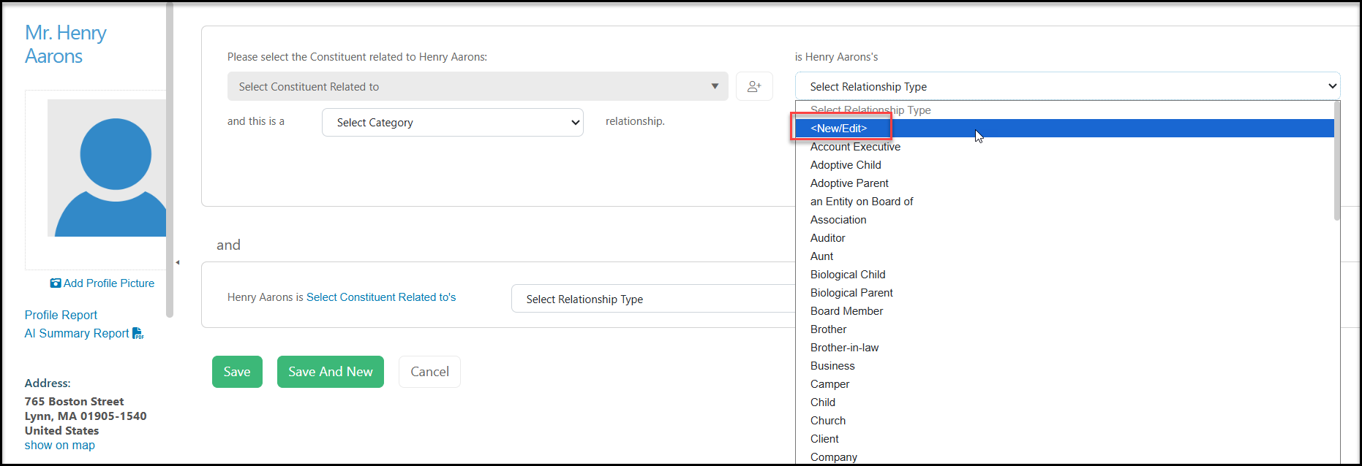Open the Profile Report link

coord(61,315)
